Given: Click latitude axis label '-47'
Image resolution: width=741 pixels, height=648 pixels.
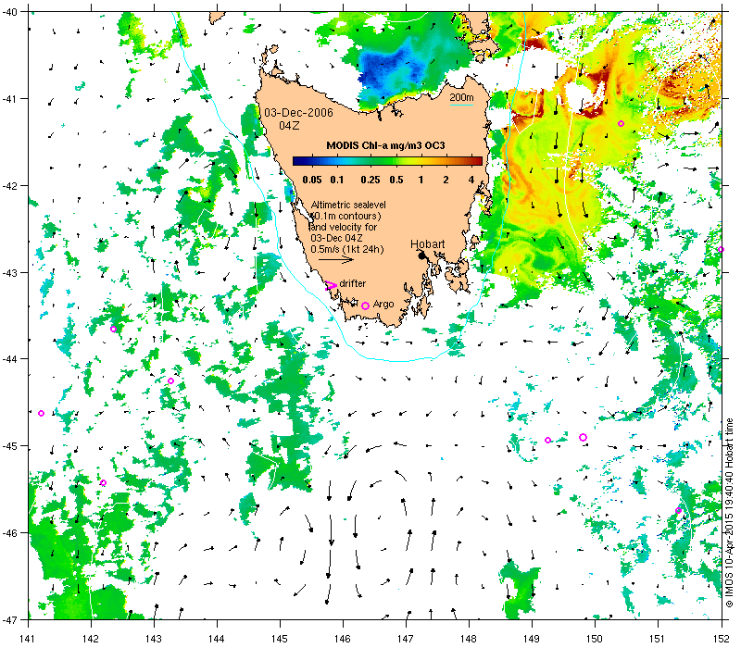Looking at the screenshot, I should pos(10,619).
